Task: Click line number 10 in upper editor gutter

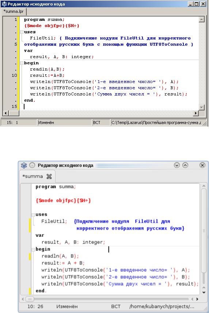Action: tap(14, 75)
